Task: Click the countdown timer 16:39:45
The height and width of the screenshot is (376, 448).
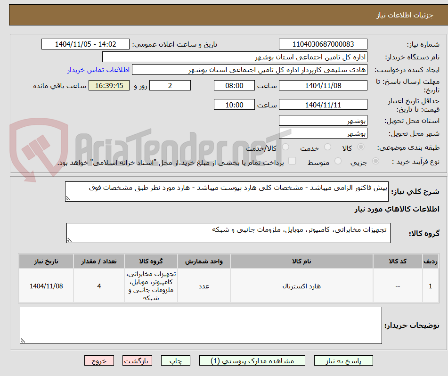Action: click(109, 85)
